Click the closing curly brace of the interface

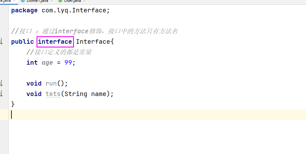tap(13, 104)
